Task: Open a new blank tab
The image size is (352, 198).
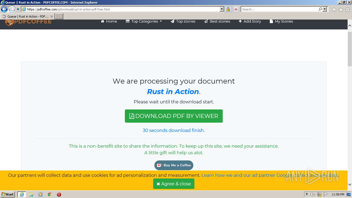Action: point(59,16)
